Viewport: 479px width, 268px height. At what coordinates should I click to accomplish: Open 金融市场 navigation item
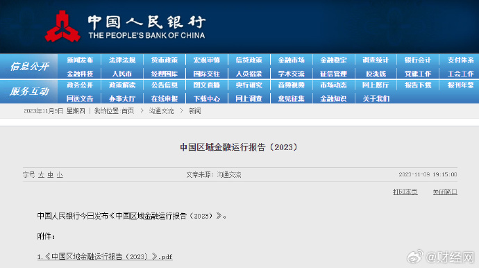[x=291, y=60]
